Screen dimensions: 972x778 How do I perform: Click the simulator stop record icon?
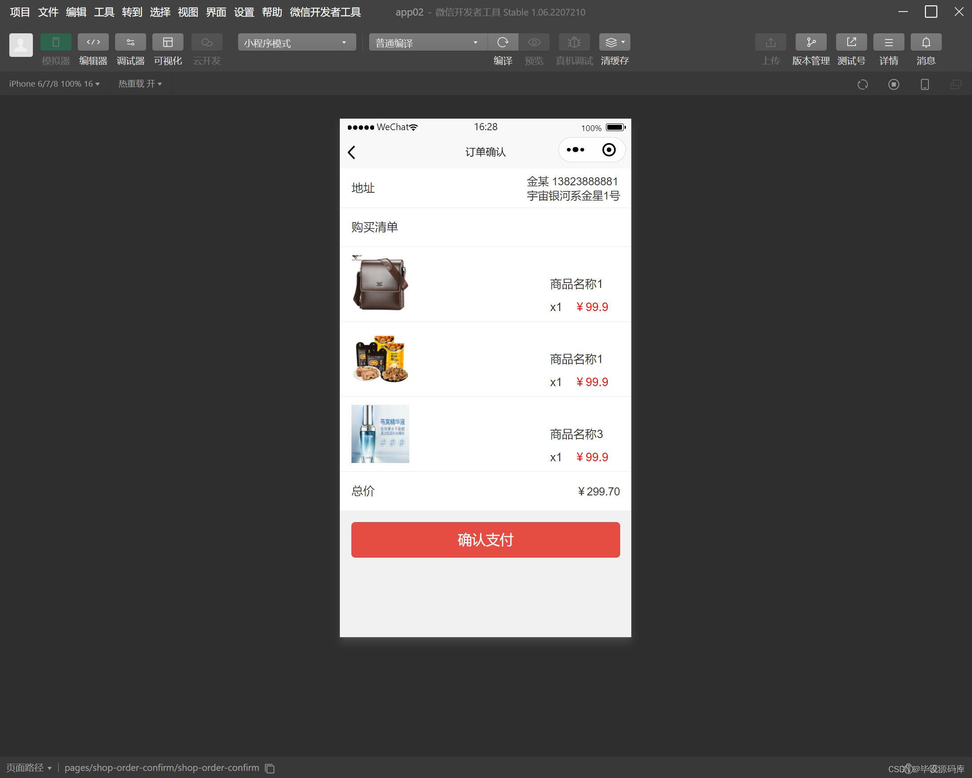pos(893,84)
